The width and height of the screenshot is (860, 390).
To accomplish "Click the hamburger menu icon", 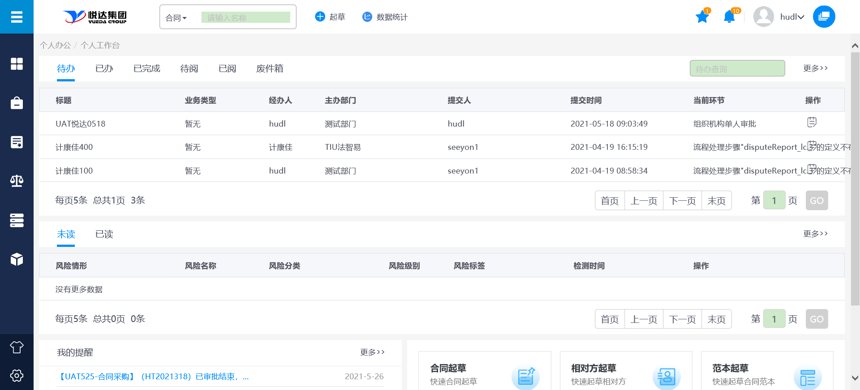I will click(x=17, y=17).
